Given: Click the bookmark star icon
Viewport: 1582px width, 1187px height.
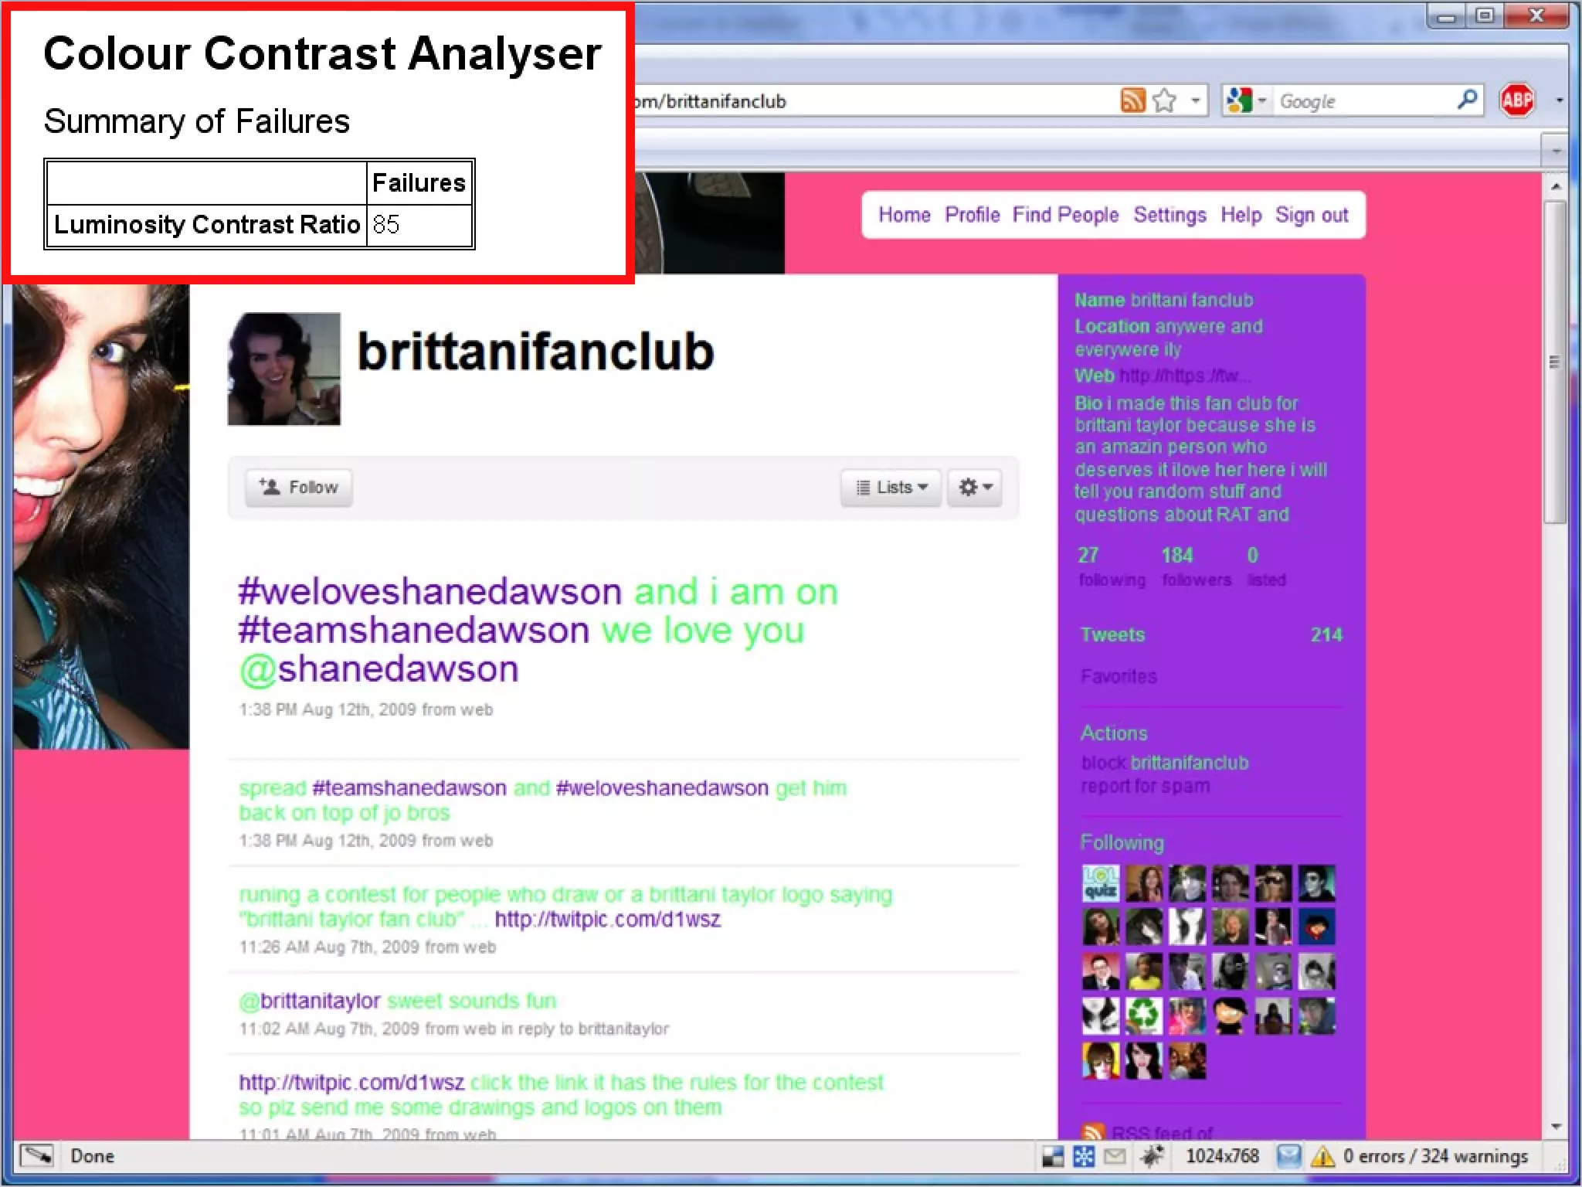Looking at the screenshot, I should click(x=1164, y=100).
